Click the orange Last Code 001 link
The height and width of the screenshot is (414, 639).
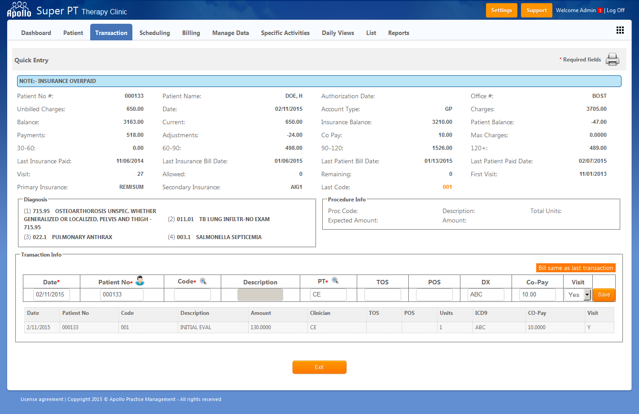click(x=447, y=187)
